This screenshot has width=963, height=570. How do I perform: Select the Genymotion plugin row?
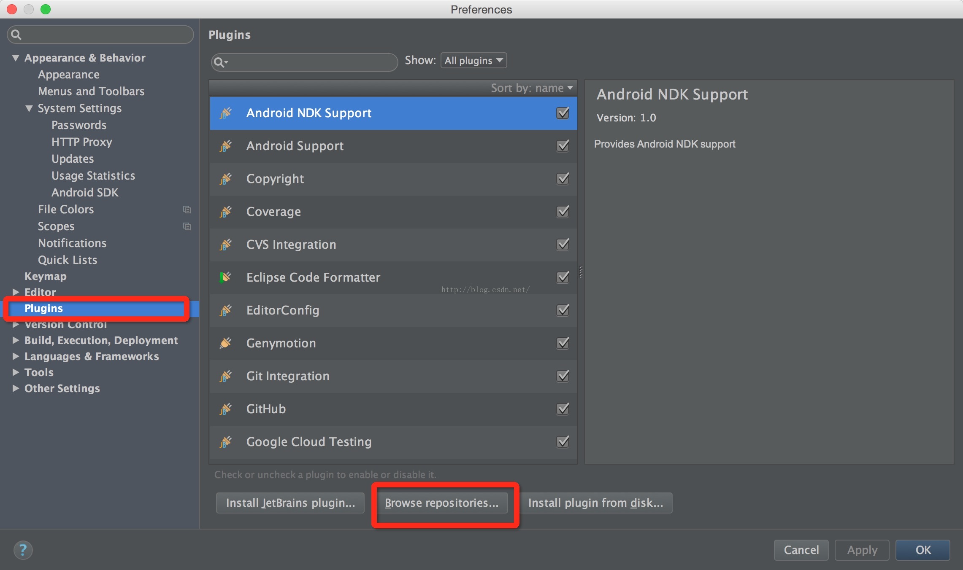tap(393, 343)
